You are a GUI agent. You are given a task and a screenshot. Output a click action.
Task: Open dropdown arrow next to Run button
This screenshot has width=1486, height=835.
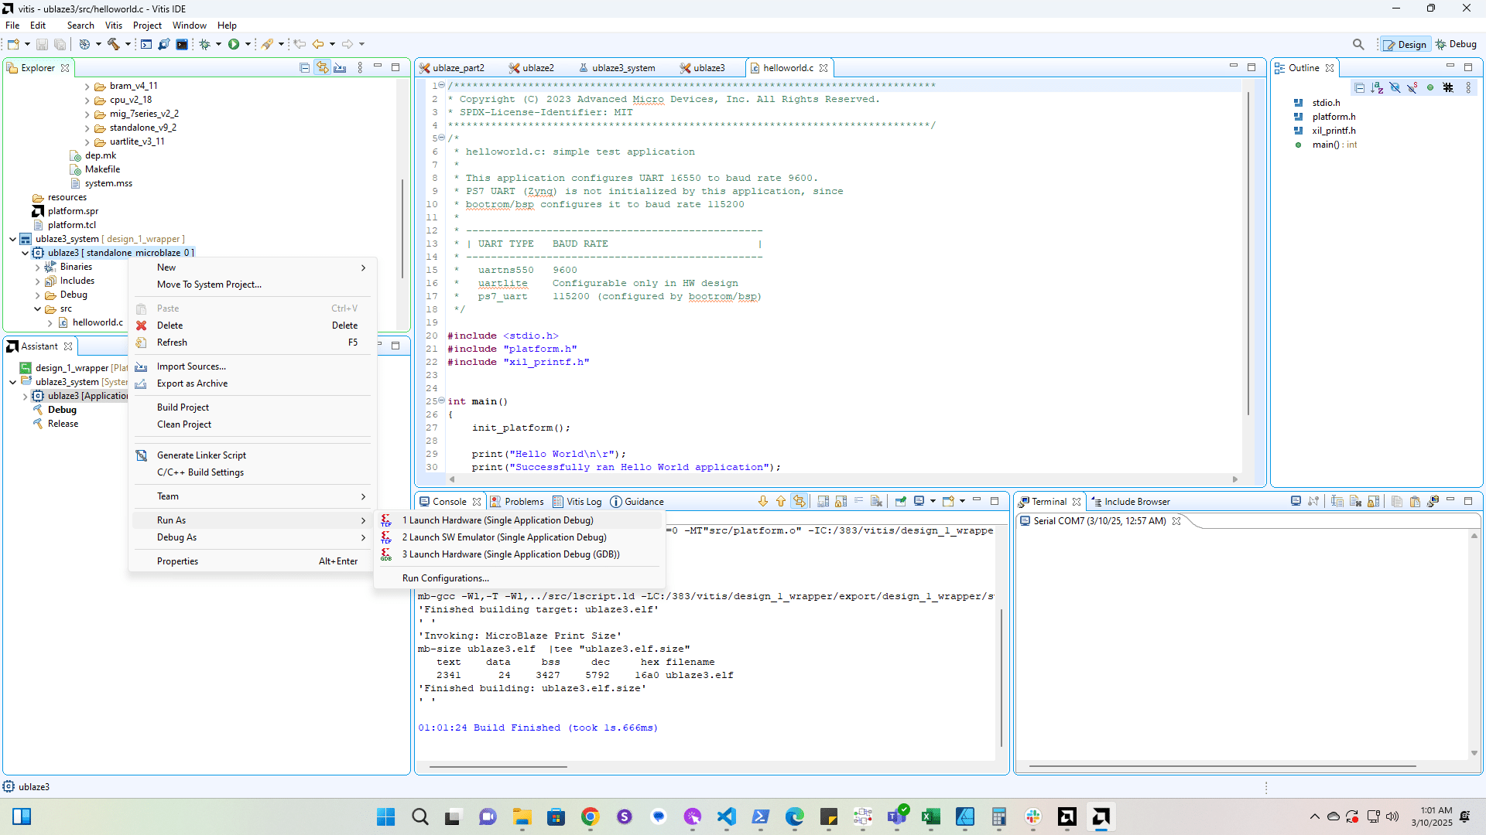(248, 44)
